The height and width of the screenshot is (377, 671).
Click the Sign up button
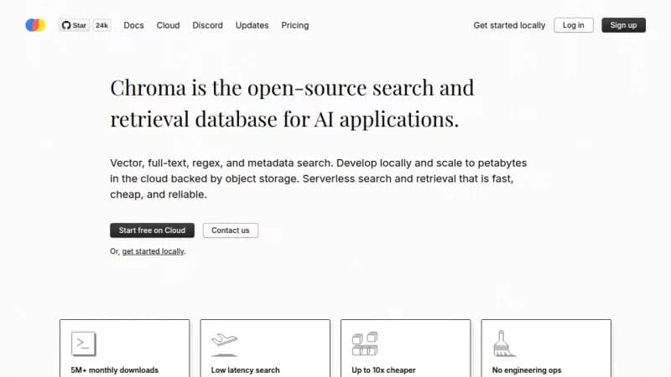[623, 25]
